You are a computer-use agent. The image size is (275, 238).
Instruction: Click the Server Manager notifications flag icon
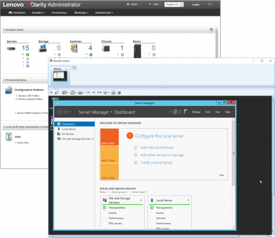coord(185,112)
